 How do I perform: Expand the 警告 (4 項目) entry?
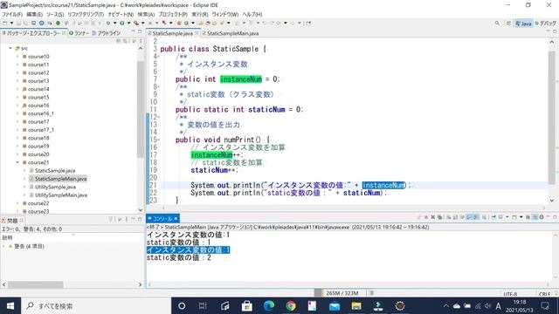coord(3,246)
